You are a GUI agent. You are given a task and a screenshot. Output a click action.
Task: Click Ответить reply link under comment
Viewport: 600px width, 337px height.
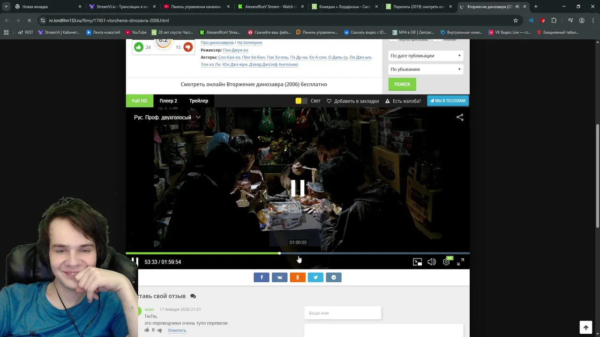(177, 330)
